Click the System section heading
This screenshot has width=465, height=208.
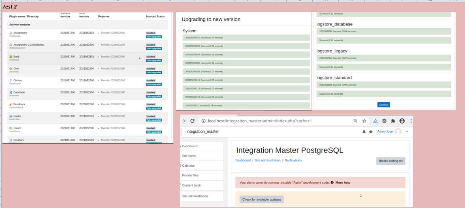click(189, 31)
